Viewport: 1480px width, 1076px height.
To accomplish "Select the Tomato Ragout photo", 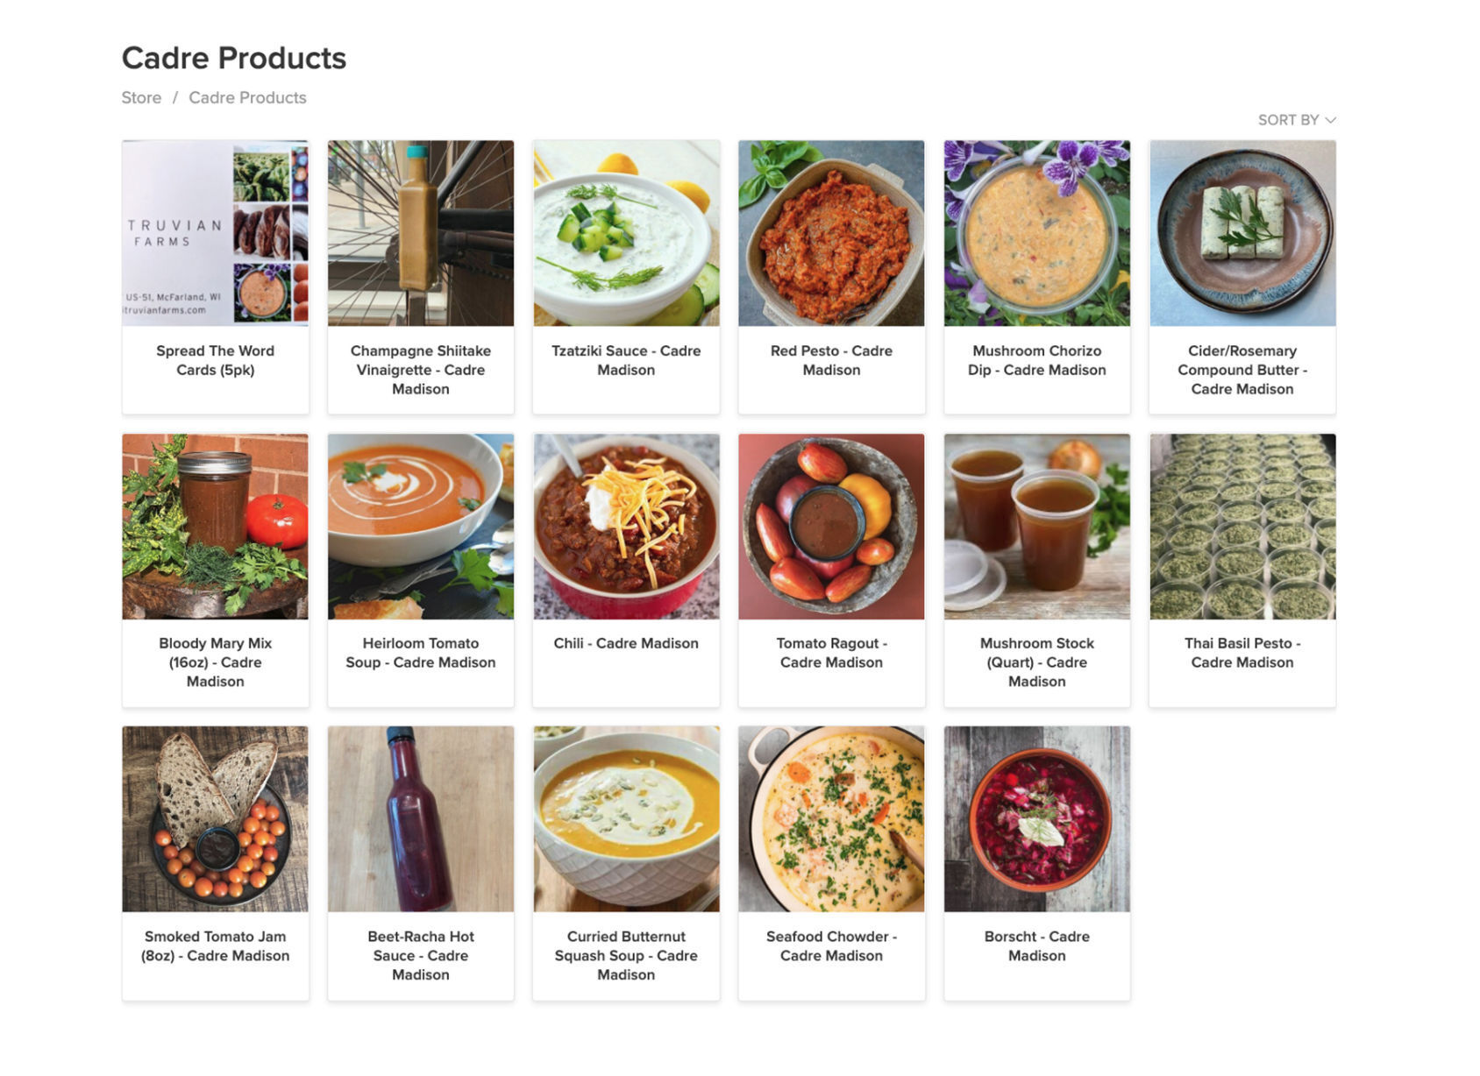I will (x=831, y=525).
